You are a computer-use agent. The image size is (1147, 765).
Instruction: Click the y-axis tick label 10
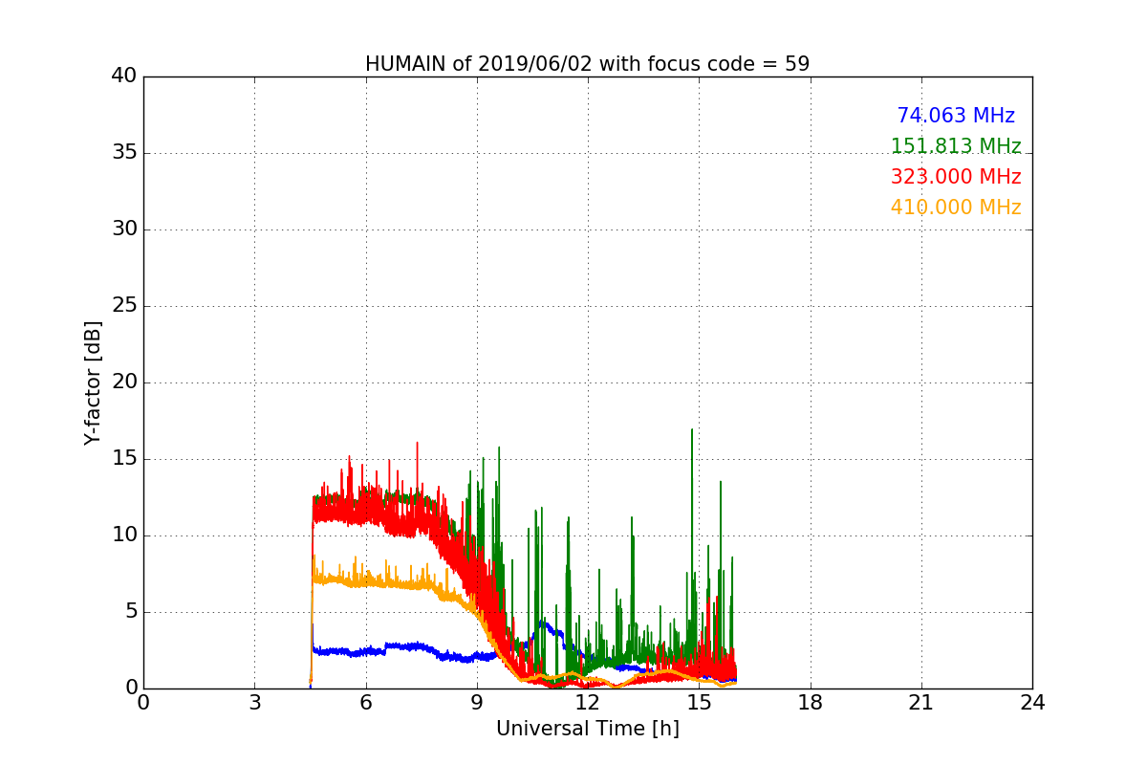124,535
